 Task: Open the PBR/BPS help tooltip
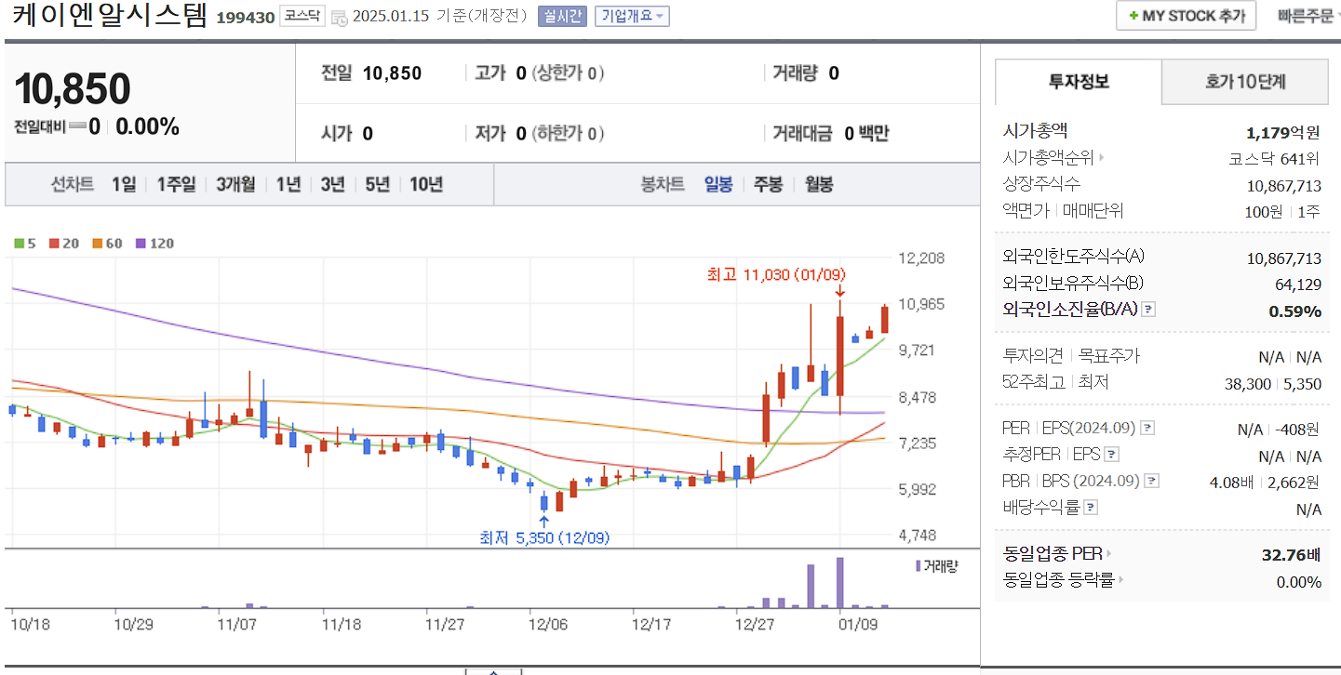click(1151, 481)
